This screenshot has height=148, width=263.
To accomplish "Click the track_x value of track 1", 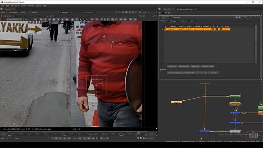I will point(182,29).
